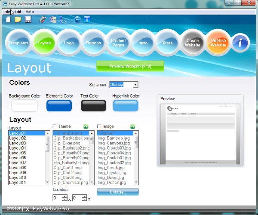This screenshot has height=215, width=258.
Task: Select Layout01 in the Layout list
Action: 27,133
